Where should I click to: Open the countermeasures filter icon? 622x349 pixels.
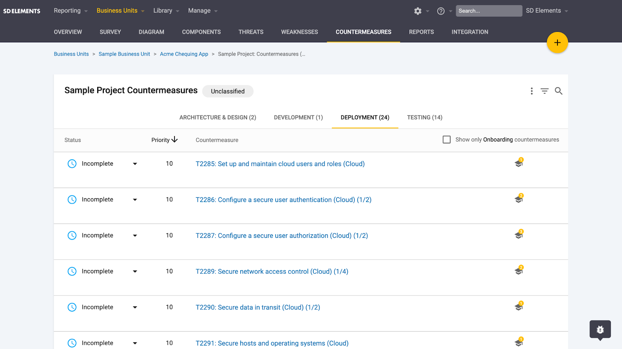(x=545, y=91)
